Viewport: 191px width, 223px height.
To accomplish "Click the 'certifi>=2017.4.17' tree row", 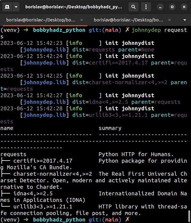I will (x=43, y=161).
